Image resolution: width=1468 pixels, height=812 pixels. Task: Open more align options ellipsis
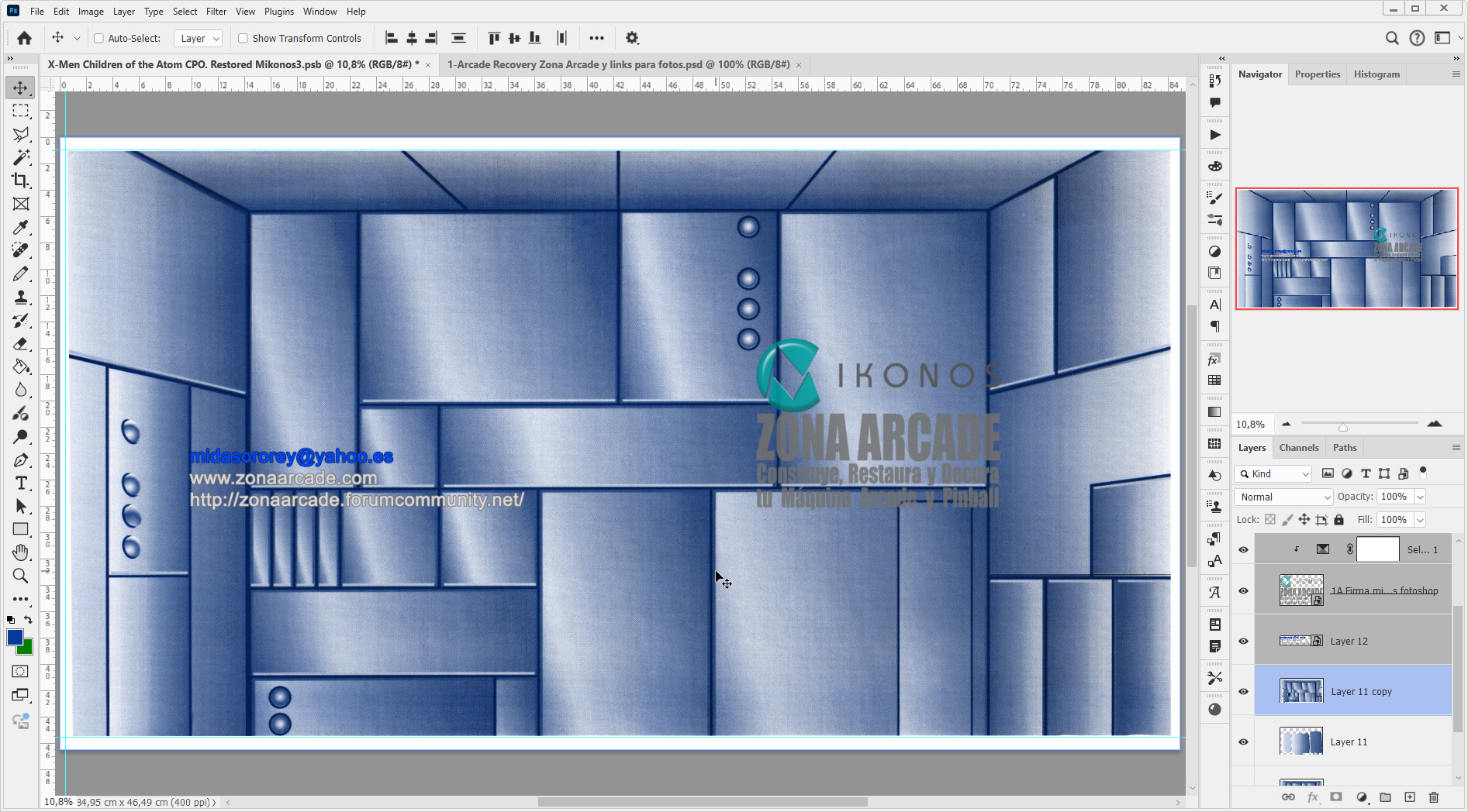[x=596, y=38]
